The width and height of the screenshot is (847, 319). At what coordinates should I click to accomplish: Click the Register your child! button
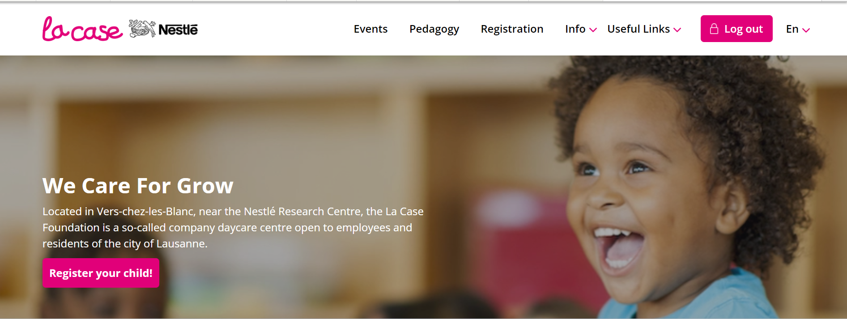click(x=101, y=273)
